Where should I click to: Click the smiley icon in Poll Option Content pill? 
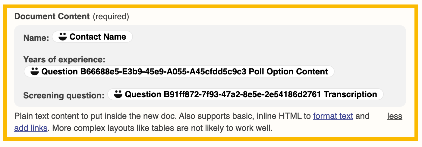click(35, 71)
